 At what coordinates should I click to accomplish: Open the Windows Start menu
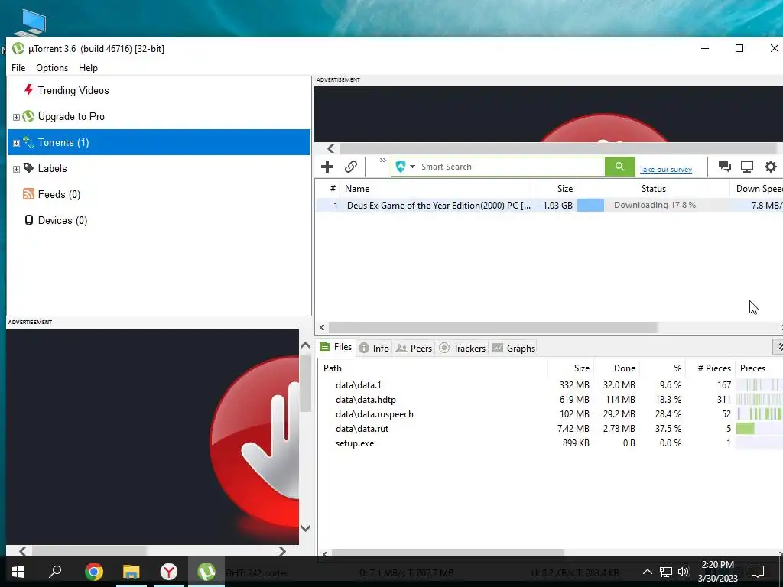[x=18, y=572]
